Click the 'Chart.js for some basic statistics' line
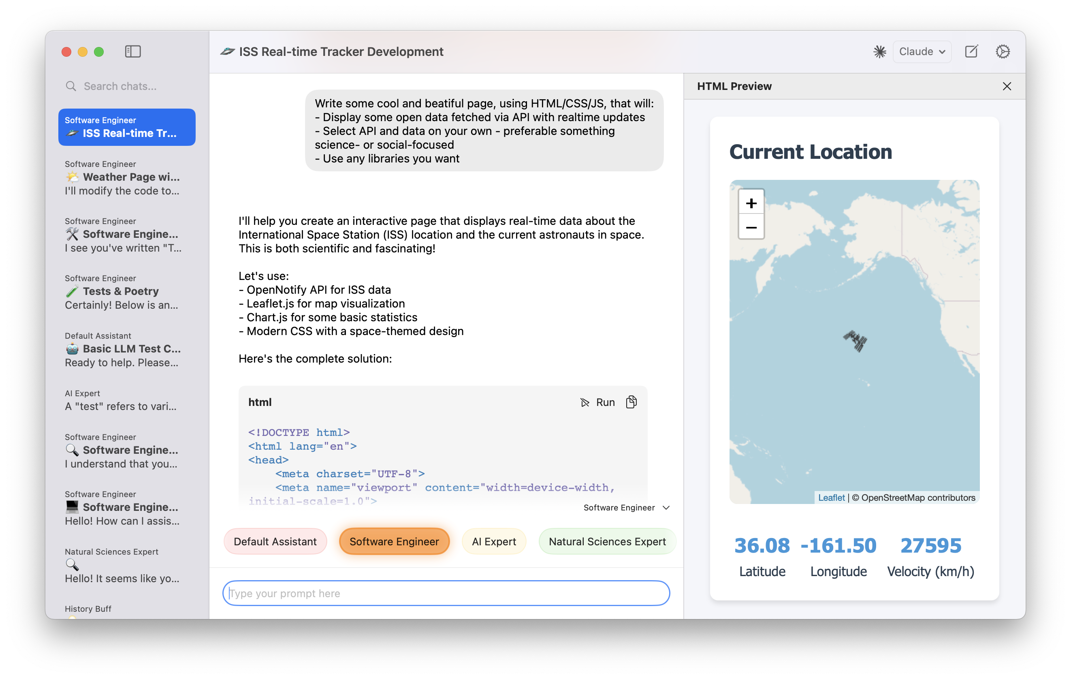This screenshot has height=679, width=1071. click(x=328, y=317)
